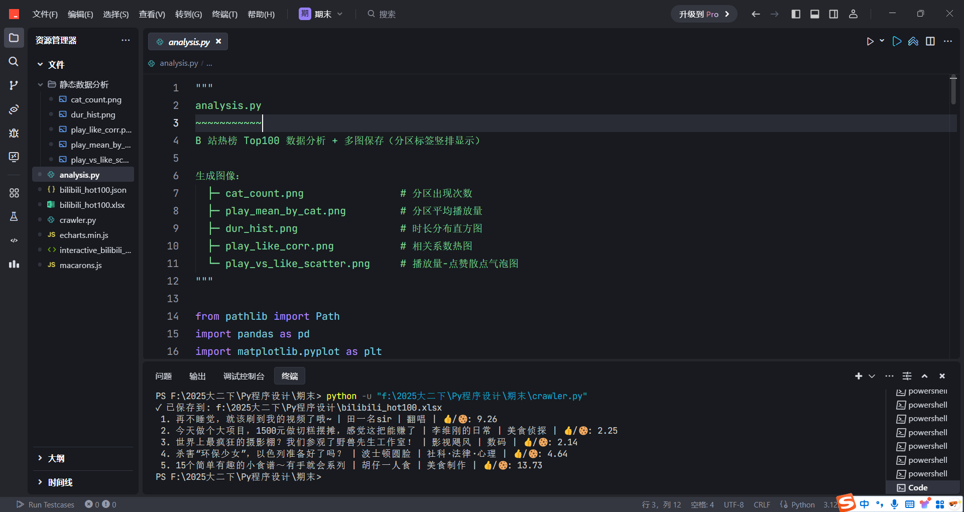Screen dimensions: 964x512
Task: Open the bar chart view icon
Action: tap(14, 264)
